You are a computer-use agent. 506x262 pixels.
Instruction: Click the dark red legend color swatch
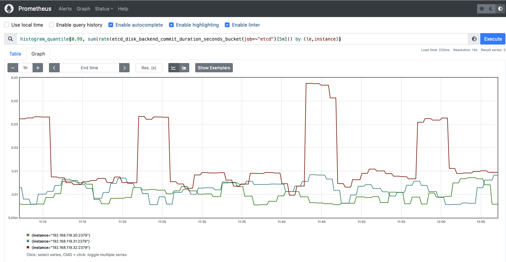point(28,247)
